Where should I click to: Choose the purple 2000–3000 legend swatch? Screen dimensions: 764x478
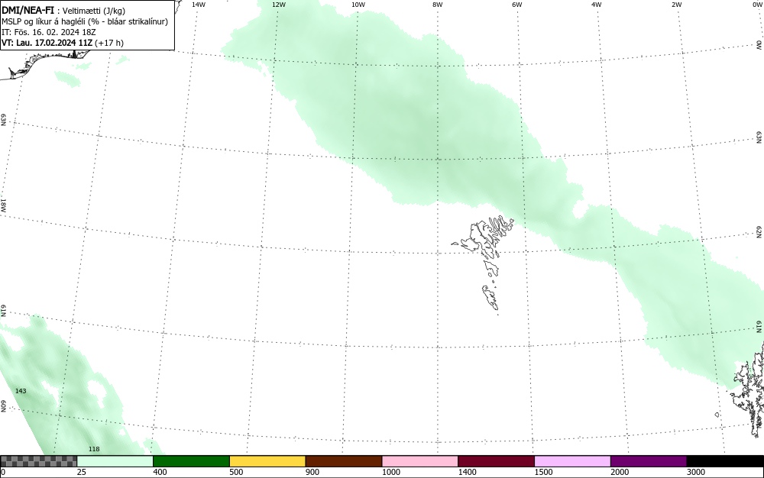649,461
